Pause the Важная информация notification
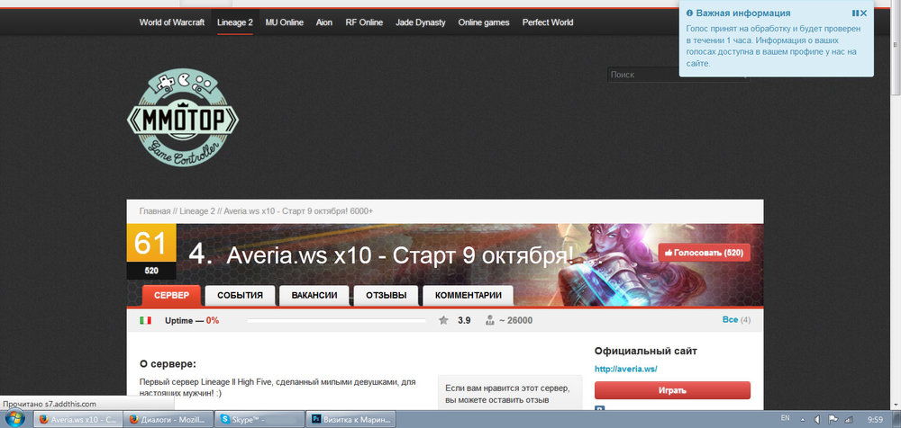The height and width of the screenshot is (428, 901). (854, 13)
